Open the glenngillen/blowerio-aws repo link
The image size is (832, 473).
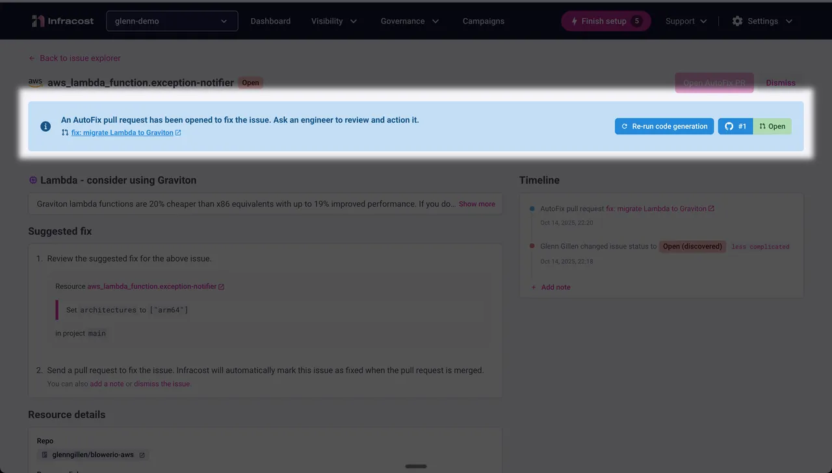(x=93, y=455)
